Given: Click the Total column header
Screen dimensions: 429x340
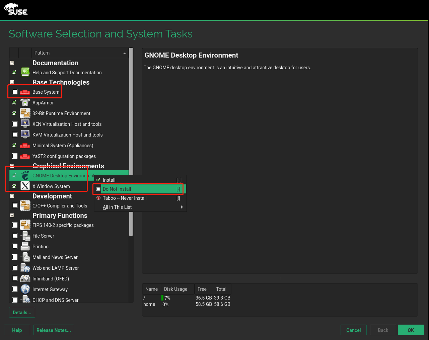Looking at the screenshot, I should click(221, 289).
